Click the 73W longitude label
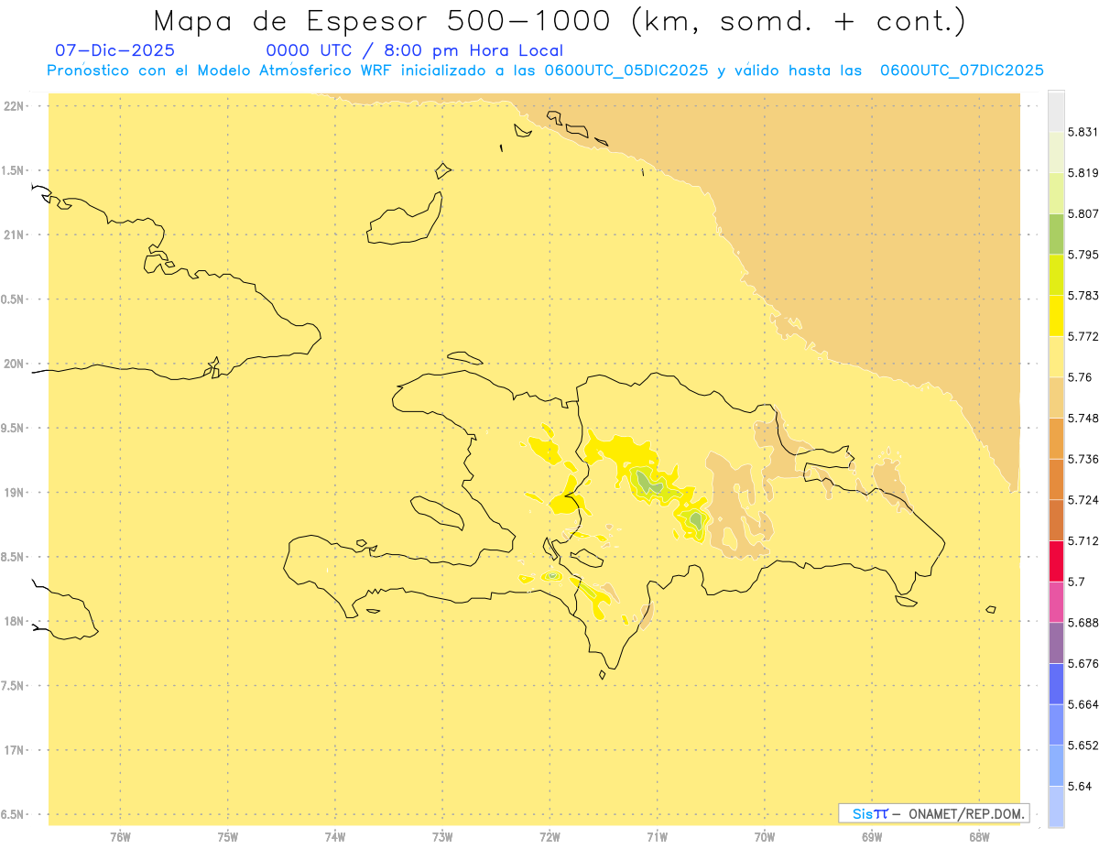 tap(442, 836)
